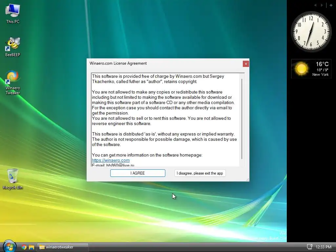This screenshot has width=336, height=252.
Task: Click the 'reverse engineer this software.' line
Action: [x=121, y=124]
